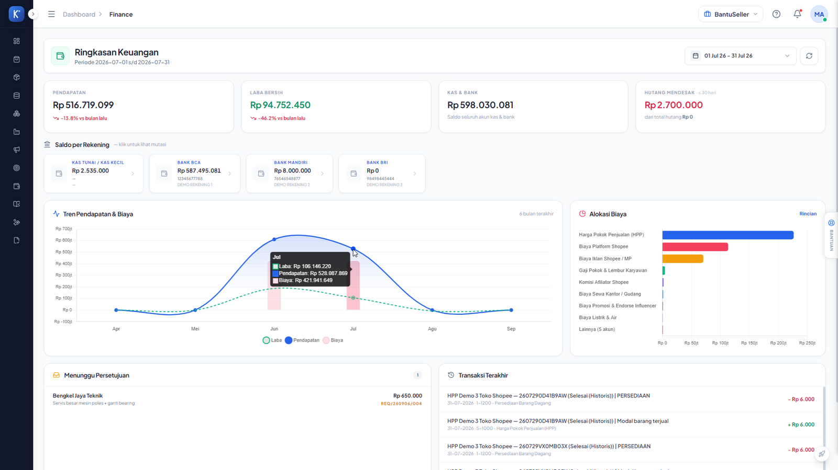838x470 pixels.
Task: Open the shopping bag icon in sidebar
Action: coord(17,59)
